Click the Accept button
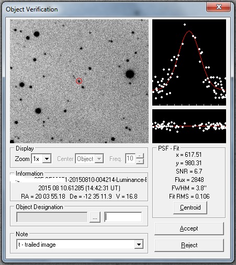 coord(189,228)
